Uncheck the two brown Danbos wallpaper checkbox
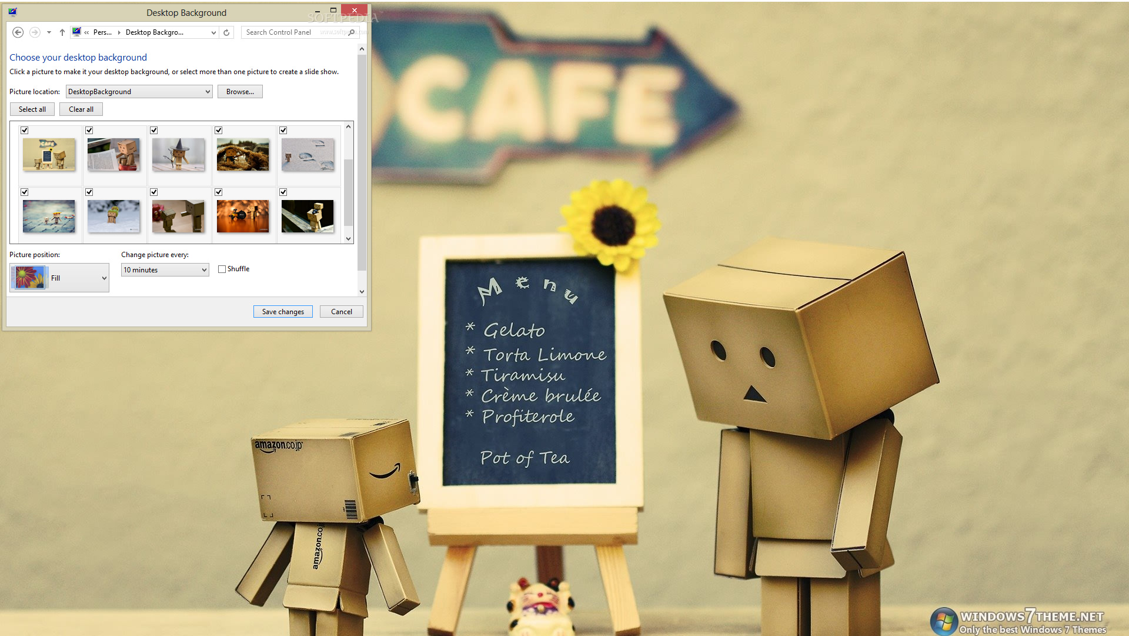The image size is (1129, 636). click(x=154, y=192)
